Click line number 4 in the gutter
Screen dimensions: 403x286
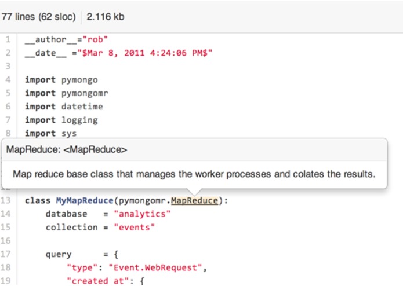(x=8, y=79)
